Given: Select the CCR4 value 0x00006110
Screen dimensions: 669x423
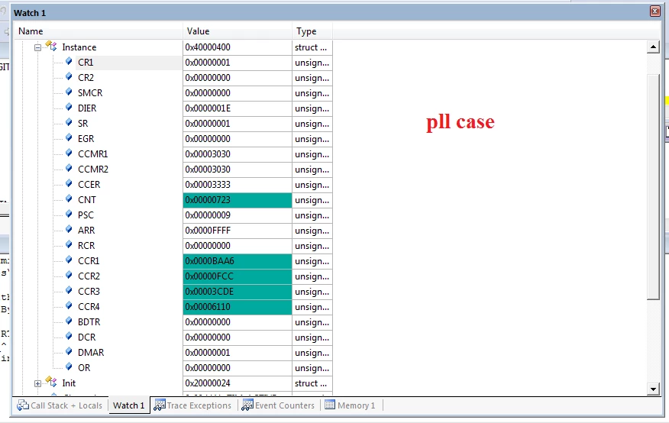Looking at the screenshot, I should pyautogui.click(x=238, y=307).
